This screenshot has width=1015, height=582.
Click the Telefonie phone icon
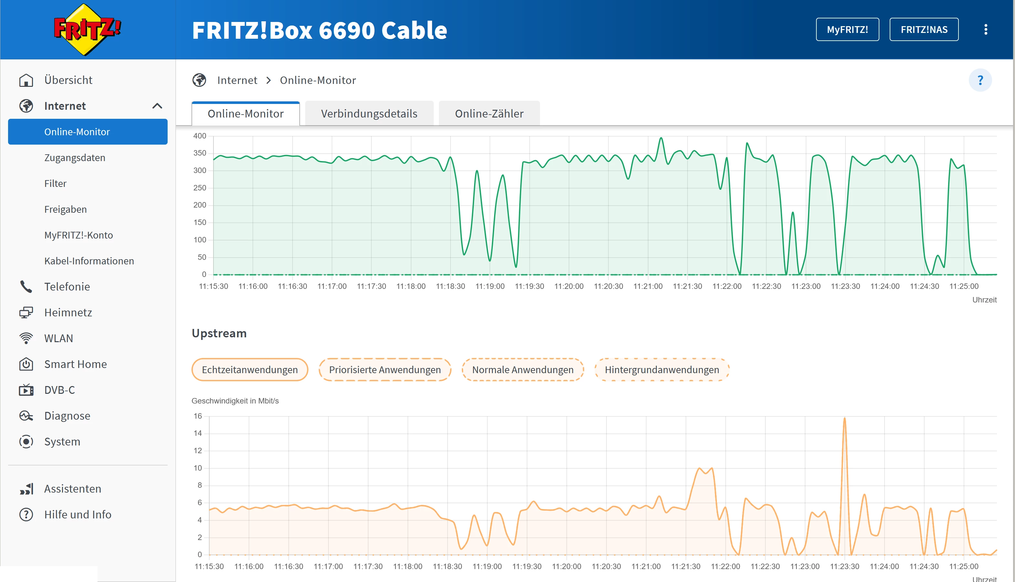click(x=26, y=287)
